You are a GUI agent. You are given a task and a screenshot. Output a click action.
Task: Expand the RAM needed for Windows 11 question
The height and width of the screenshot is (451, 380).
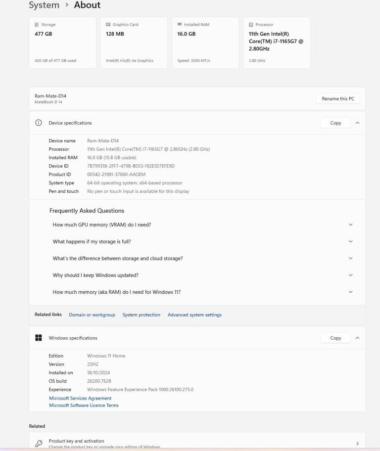pyautogui.click(x=350, y=292)
